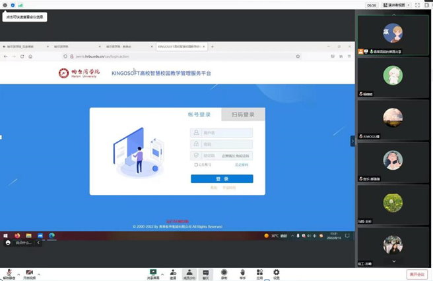
Task: Expand the microphone options arrow
Action: pos(18,274)
